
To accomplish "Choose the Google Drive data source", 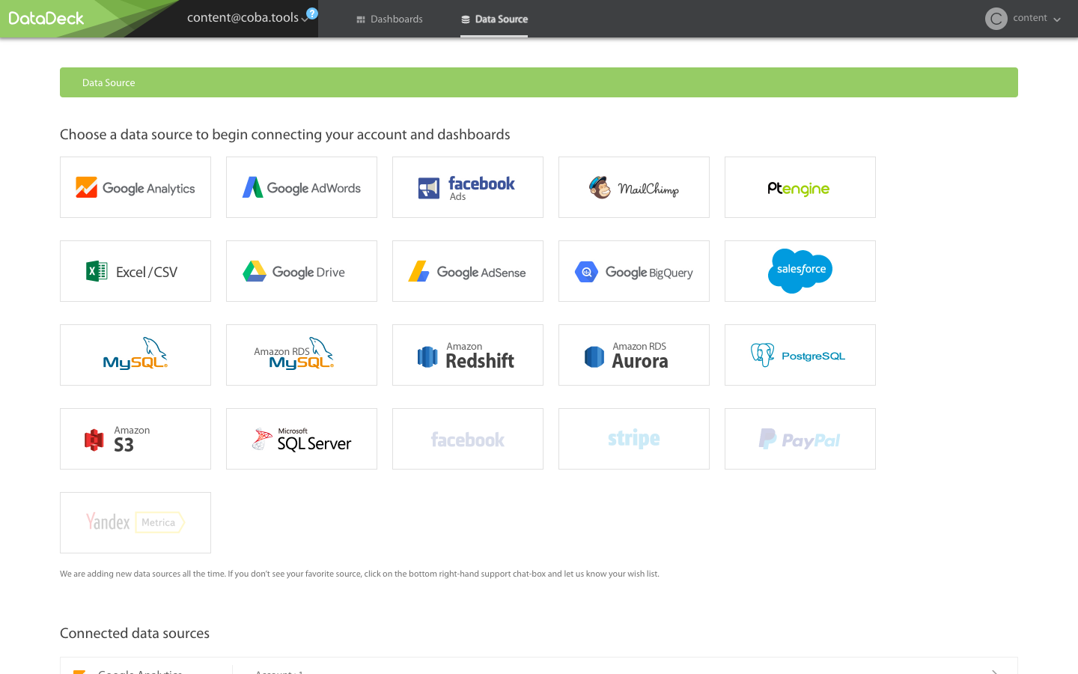I will pos(302,271).
